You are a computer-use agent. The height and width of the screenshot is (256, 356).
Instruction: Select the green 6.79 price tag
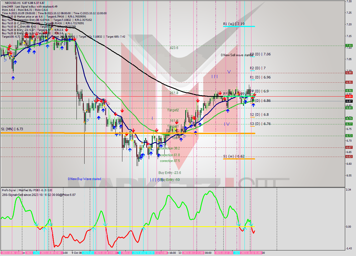coord(349,118)
